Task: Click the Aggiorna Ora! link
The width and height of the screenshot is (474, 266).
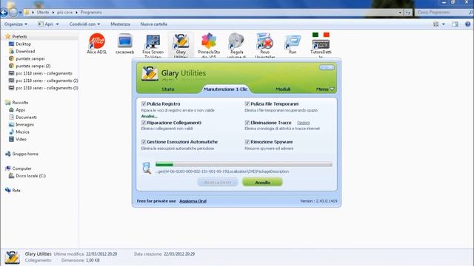Action: [193, 201]
